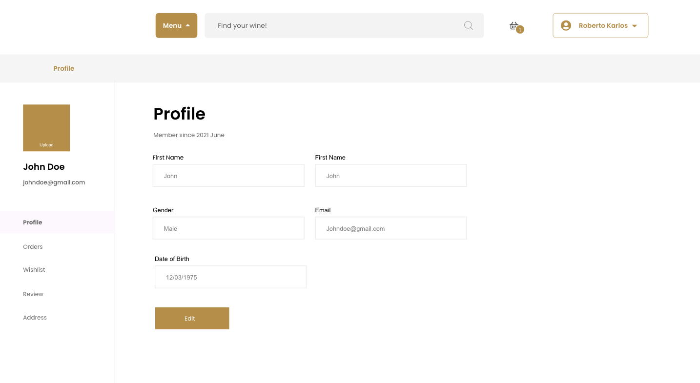Expand the Menu dropdown button

pyautogui.click(x=176, y=25)
